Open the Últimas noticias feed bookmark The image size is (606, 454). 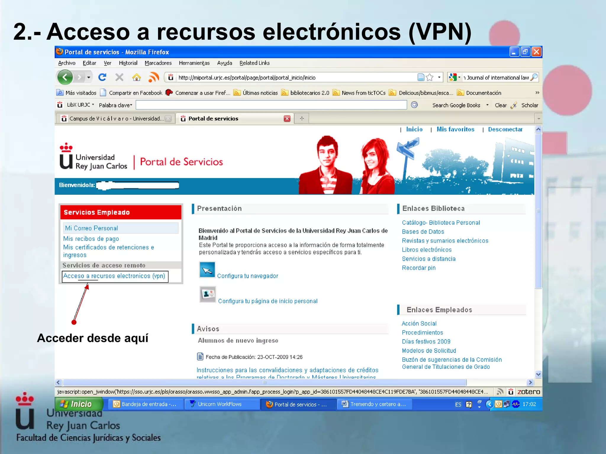click(256, 93)
